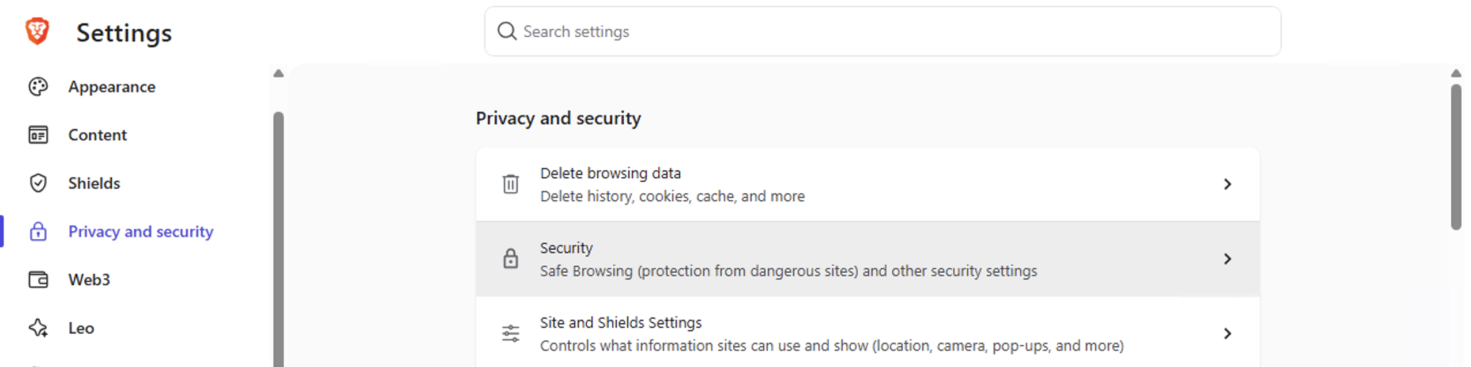The width and height of the screenshot is (1471, 367).
Task: Go to Web3 settings in sidebar
Action: click(x=89, y=280)
